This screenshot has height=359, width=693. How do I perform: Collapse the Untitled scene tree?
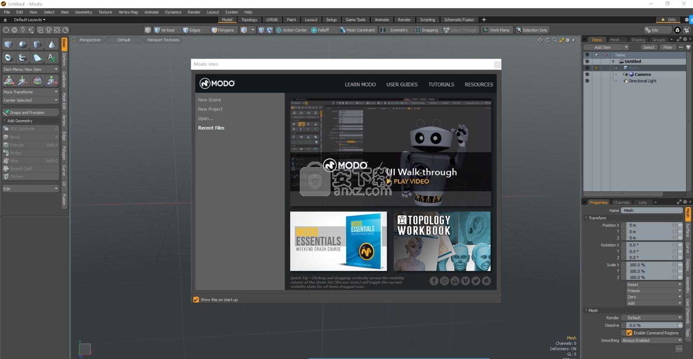click(613, 61)
